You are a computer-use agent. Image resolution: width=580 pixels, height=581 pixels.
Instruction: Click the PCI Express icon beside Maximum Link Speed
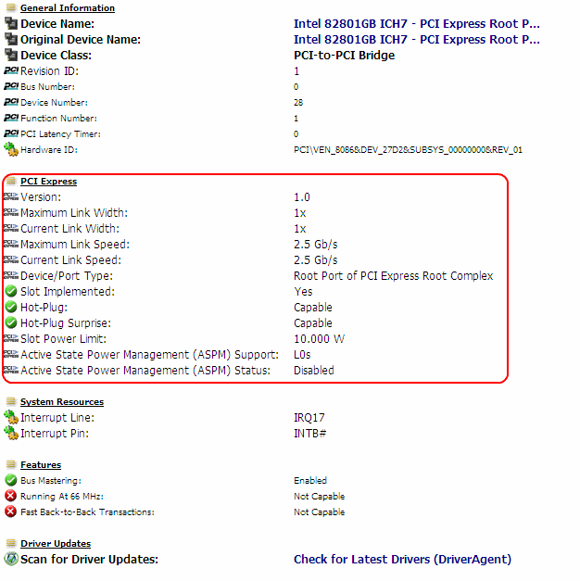11,244
